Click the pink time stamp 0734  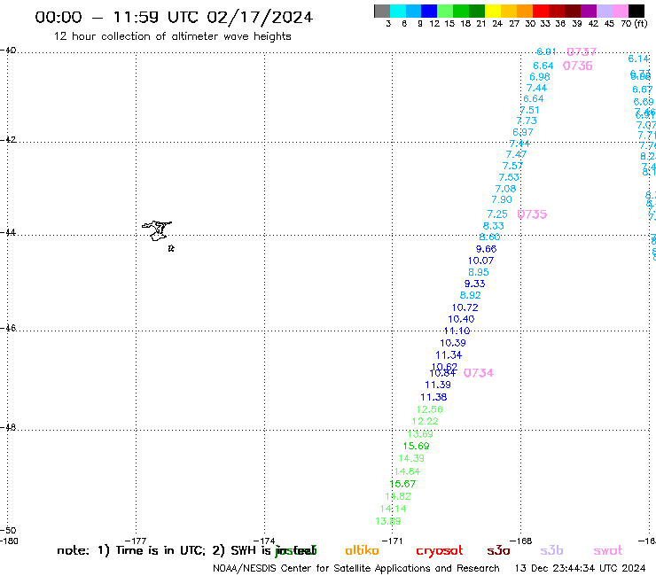point(479,373)
